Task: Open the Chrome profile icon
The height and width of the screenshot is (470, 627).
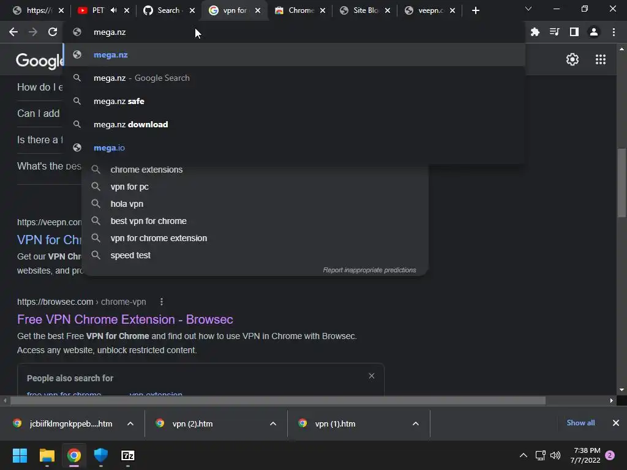Action: coord(594,32)
